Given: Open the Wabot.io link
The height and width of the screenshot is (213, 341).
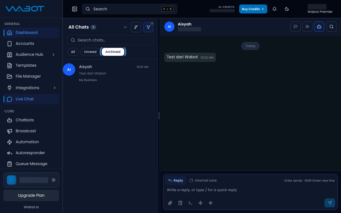Looking at the screenshot, I should pyautogui.click(x=31, y=207).
